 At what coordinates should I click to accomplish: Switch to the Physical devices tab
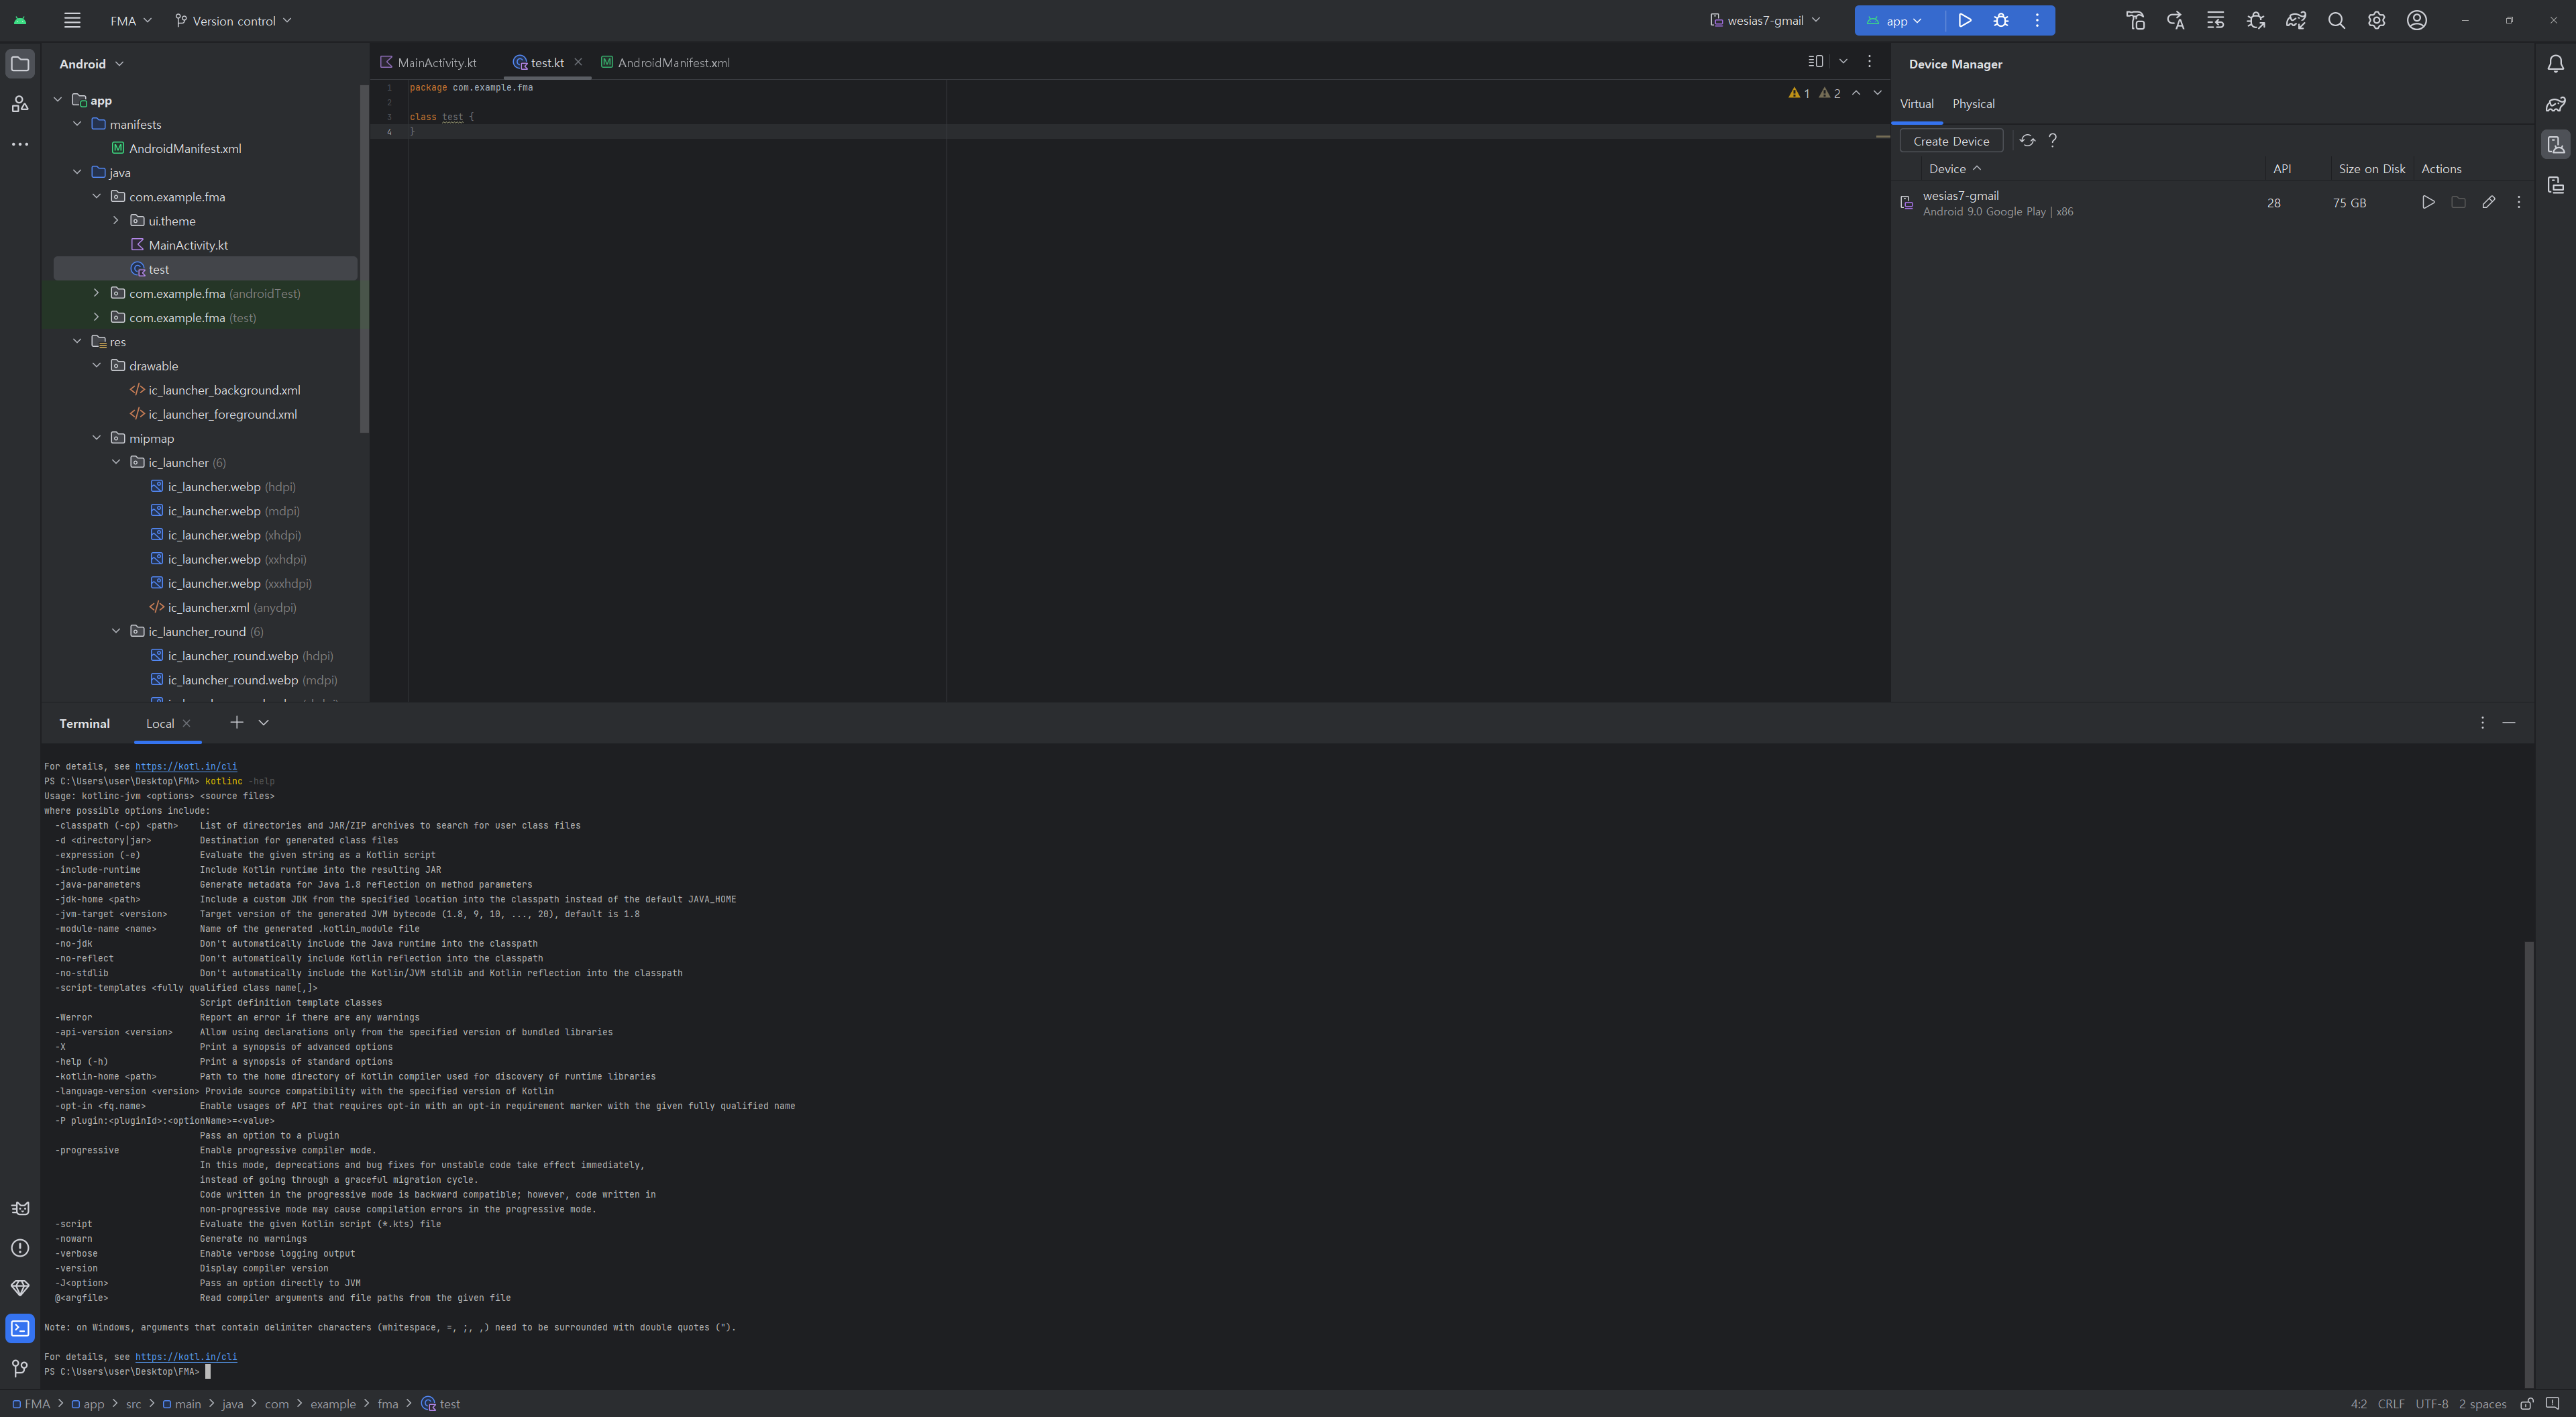coord(1972,104)
